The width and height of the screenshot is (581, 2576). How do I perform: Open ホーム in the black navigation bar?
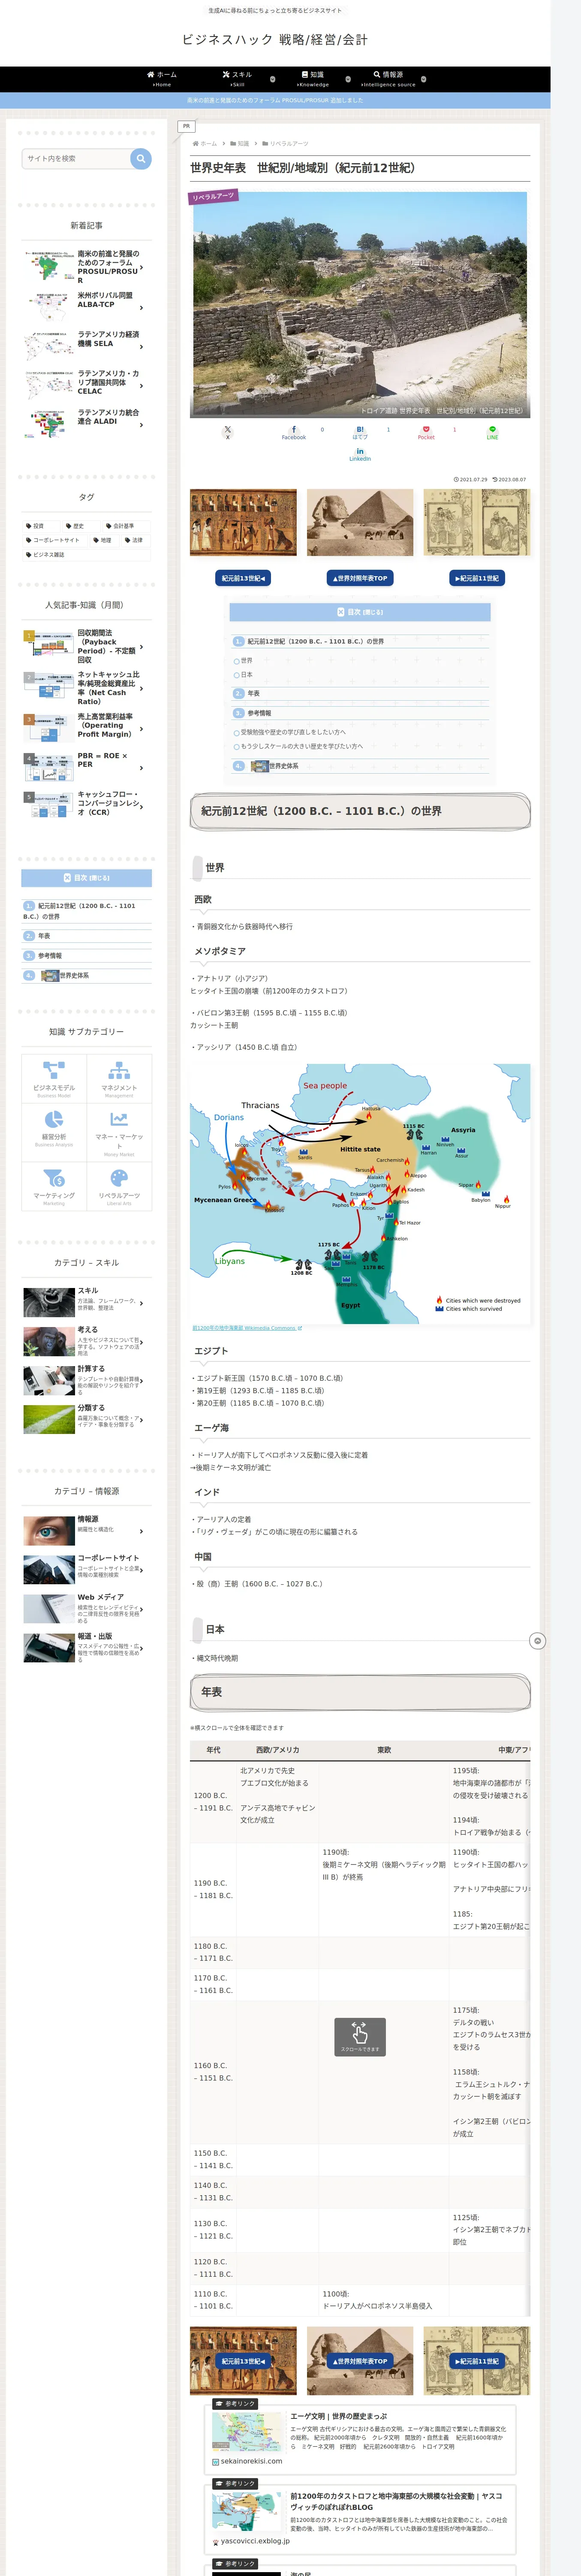(162, 79)
